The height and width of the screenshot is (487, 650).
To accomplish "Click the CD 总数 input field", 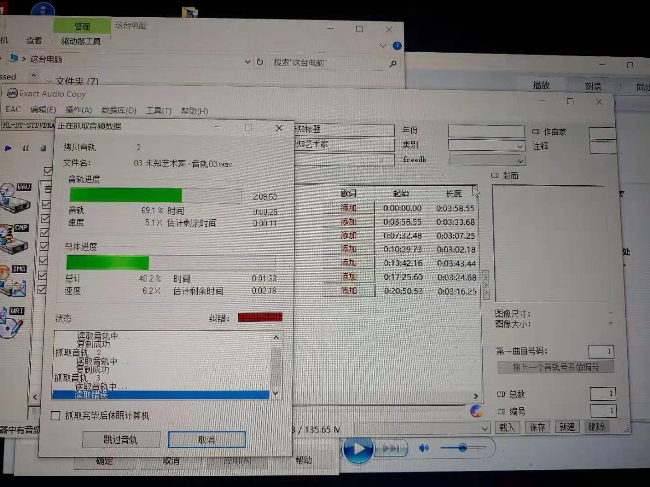I will click(603, 394).
